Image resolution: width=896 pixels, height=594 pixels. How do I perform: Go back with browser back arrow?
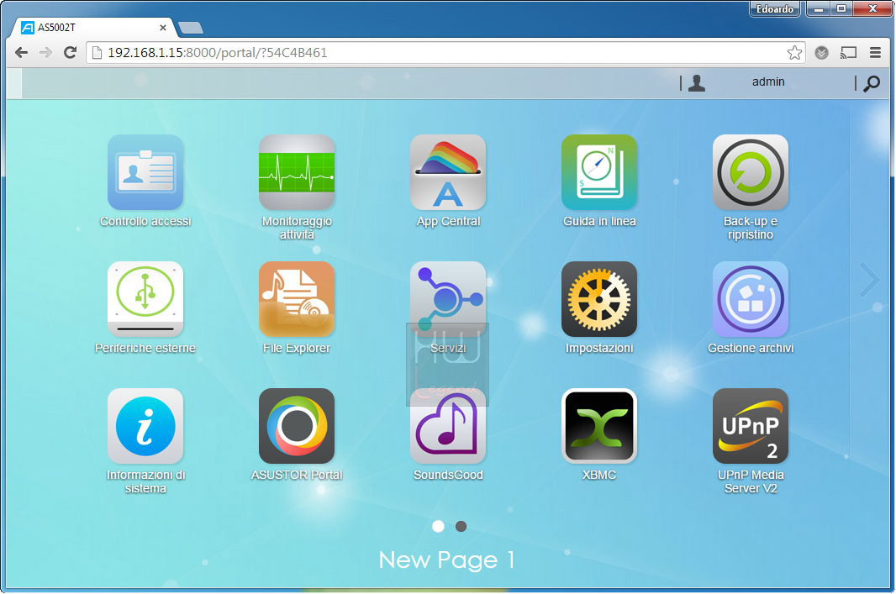point(21,53)
